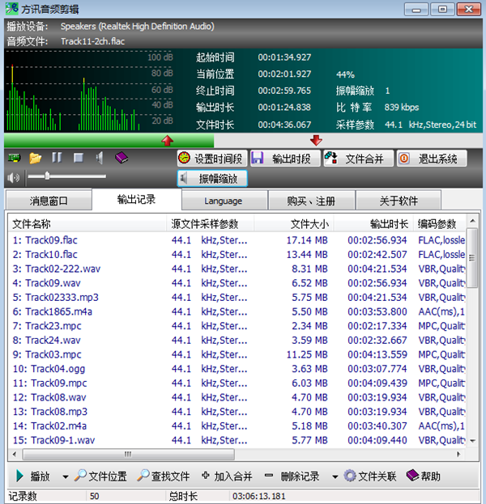Click the vertical scrollbar thumb of list
Image resolution: width=486 pixels, height=504 pixels.
tap(472, 258)
